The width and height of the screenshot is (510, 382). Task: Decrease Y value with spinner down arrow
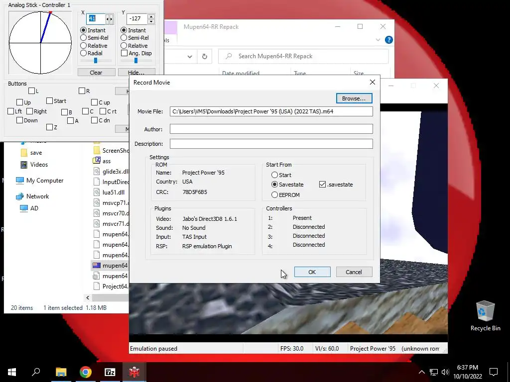(x=151, y=21)
